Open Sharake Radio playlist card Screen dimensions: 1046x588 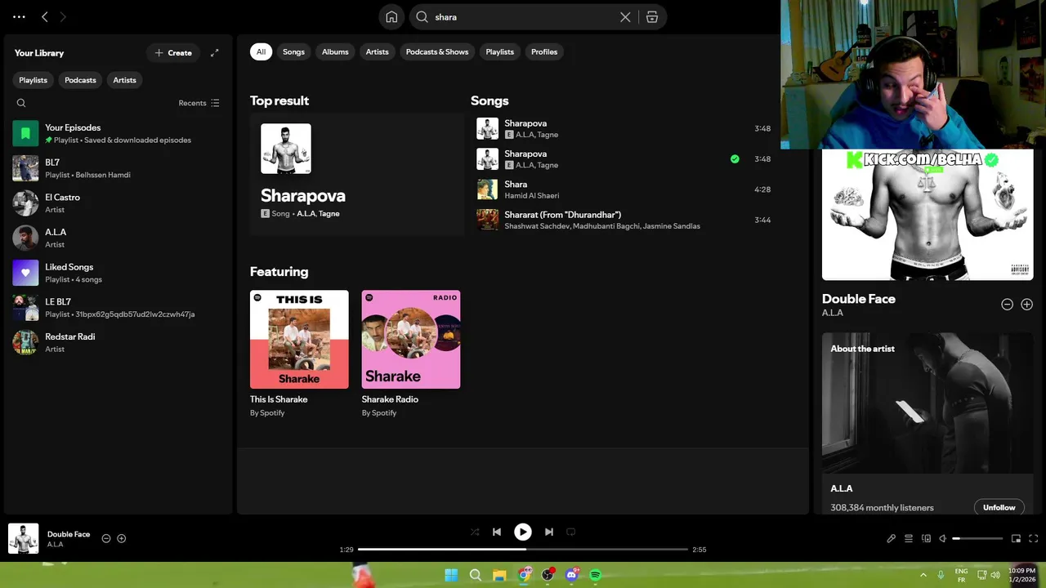411,354
